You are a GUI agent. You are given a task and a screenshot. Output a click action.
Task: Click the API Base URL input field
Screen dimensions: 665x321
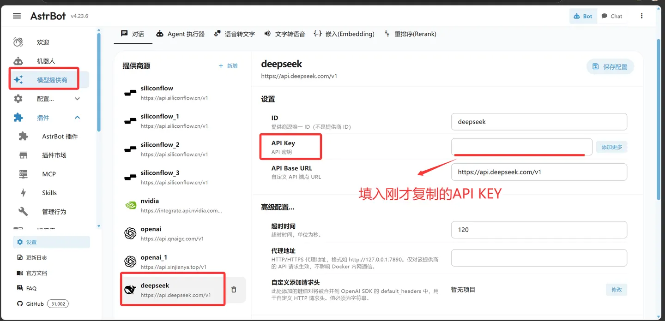(539, 172)
